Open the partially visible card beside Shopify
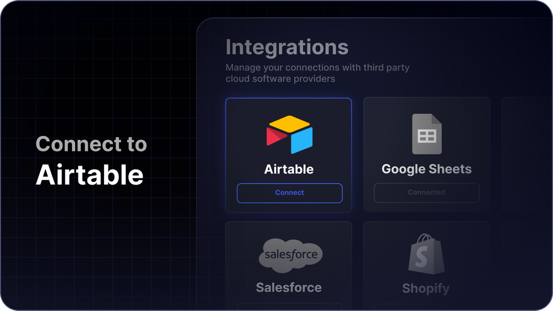This screenshot has height=311, width=553. pos(526,265)
